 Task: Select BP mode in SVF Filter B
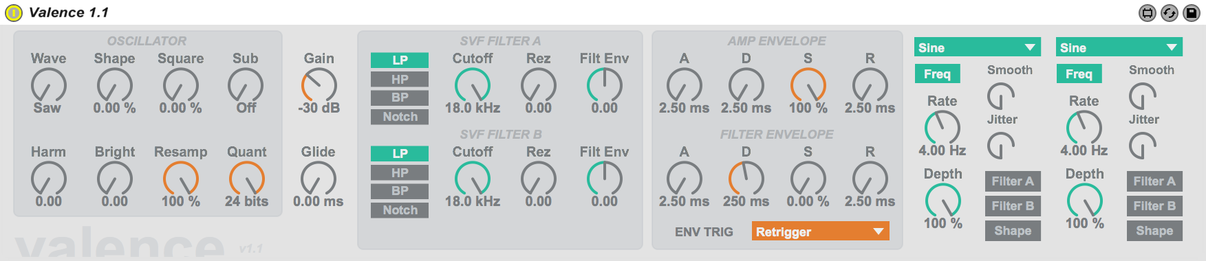(400, 191)
